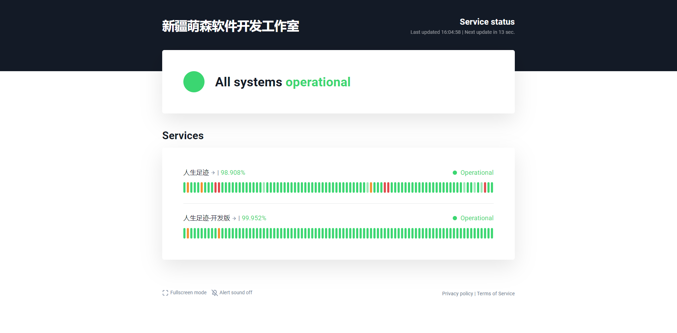Viewport: 677px width, 333px height.
Task: Click the 98.908% uptime percentage
Action: coord(233,173)
